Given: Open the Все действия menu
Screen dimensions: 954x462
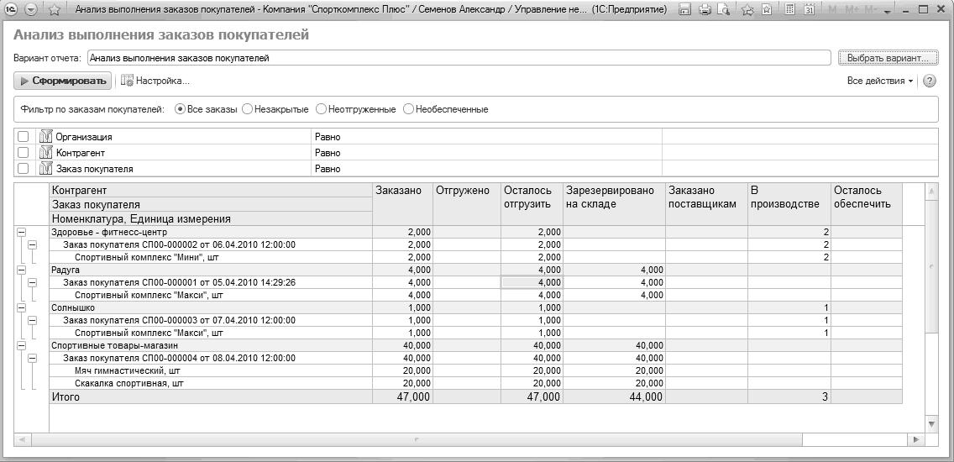Looking at the screenshot, I should click(x=880, y=81).
